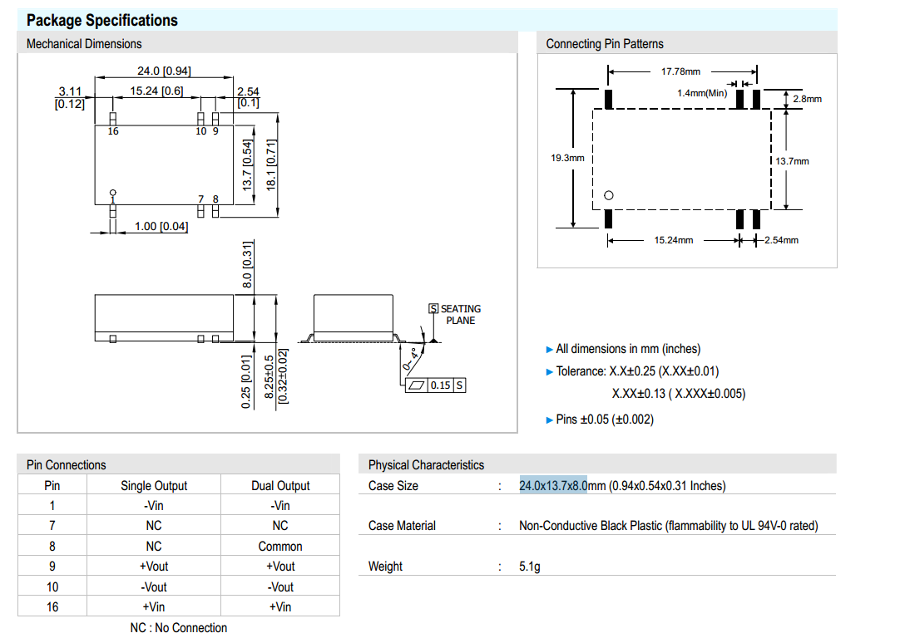The image size is (900, 638).
Task: Click the 'Physical Characteristics' section header
Action: point(426,465)
